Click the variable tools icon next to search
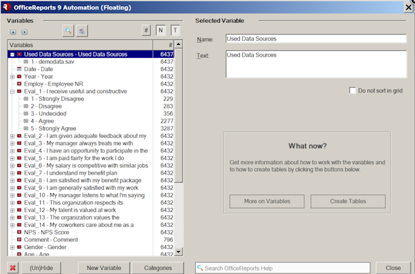415x274 pixels. click(82, 31)
